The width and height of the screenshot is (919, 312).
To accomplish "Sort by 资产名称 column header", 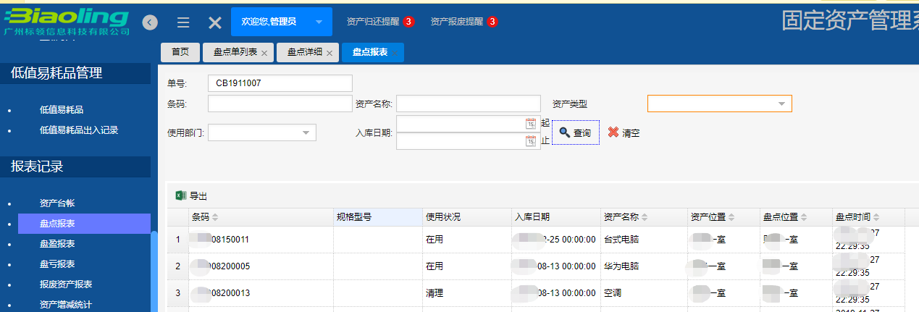I will coord(625,217).
